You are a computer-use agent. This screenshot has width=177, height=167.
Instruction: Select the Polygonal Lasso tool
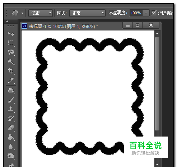point(11,52)
